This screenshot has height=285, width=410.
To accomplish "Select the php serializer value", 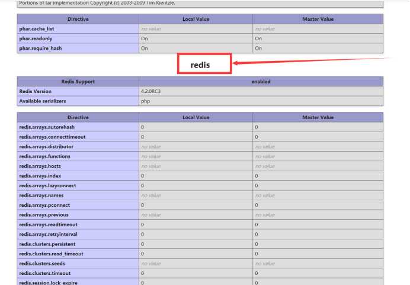I will pos(145,101).
